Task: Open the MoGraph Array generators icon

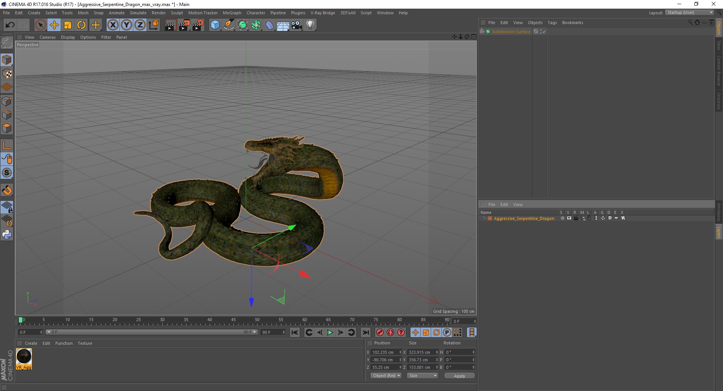Action: 256,25
